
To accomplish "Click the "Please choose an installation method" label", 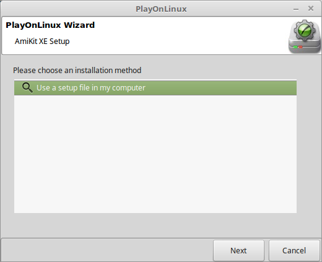I will coord(77,71).
